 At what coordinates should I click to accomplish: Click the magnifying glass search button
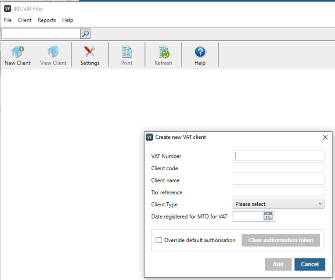pos(85,34)
